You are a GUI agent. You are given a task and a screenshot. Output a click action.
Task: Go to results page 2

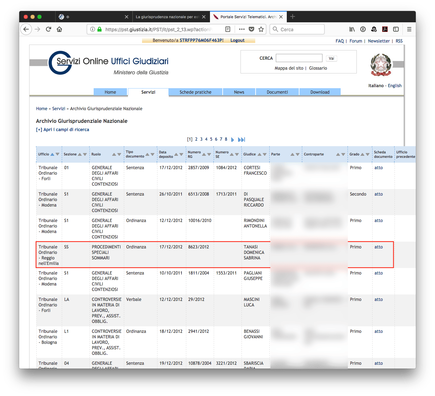pyautogui.click(x=196, y=139)
